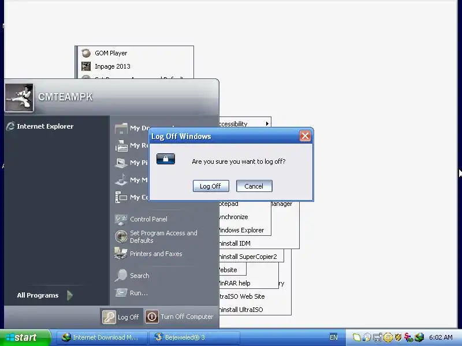
Task: Click the EN language indicator
Action: [334, 337]
